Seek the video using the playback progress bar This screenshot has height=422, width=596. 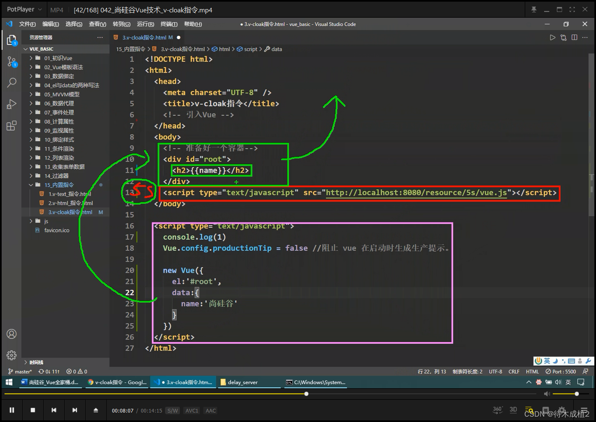(270, 394)
